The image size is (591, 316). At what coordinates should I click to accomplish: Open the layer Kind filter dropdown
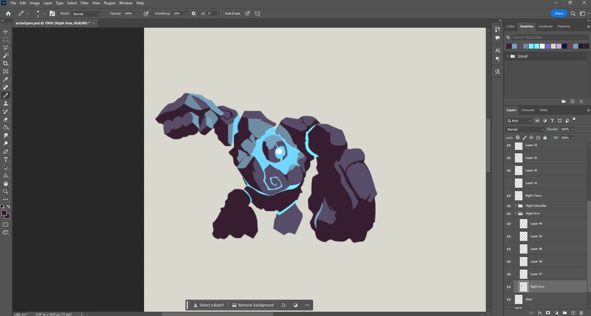coord(519,120)
